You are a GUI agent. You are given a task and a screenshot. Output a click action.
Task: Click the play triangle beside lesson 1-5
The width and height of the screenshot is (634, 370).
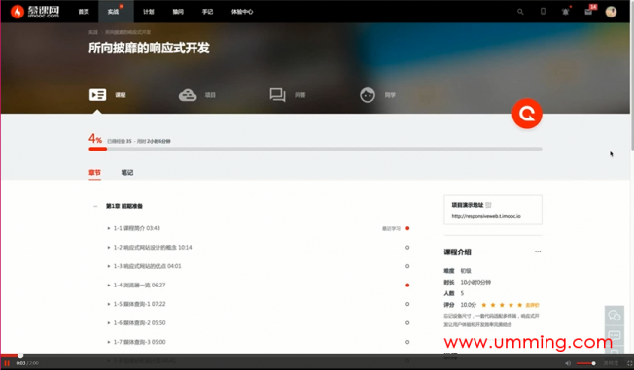[x=108, y=305]
